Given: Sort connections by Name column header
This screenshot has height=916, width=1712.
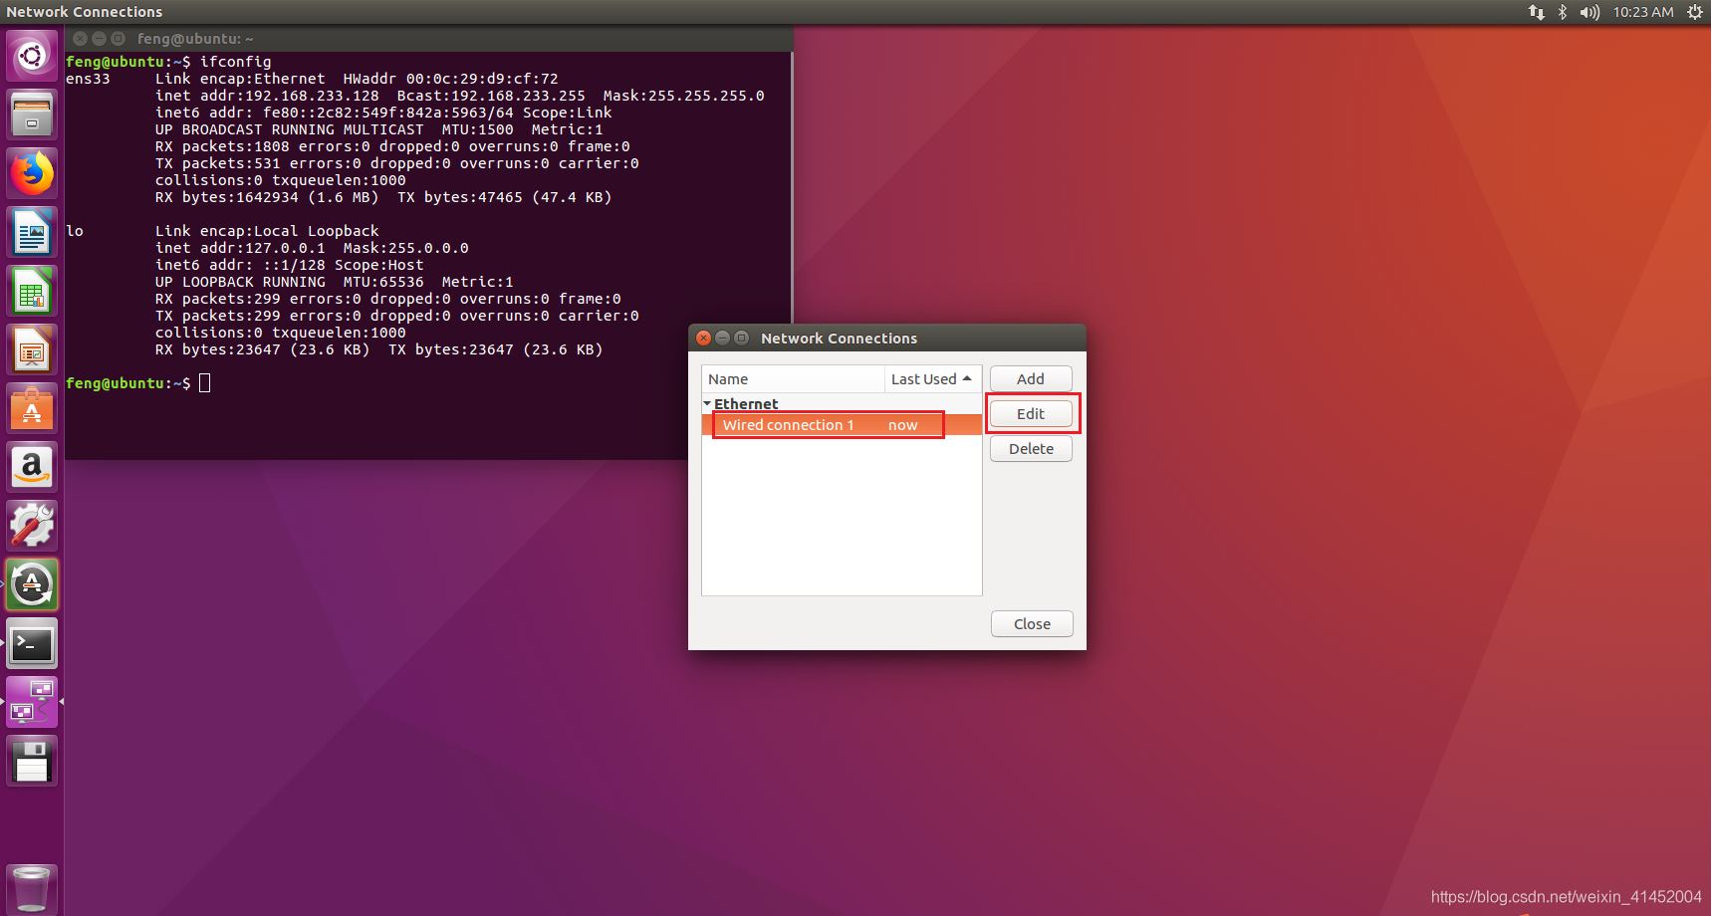Looking at the screenshot, I should click(792, 379).
